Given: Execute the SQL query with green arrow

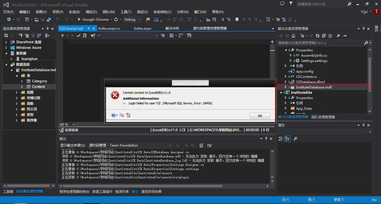Looking at the screenshot, I should click(x=63, y=35).
